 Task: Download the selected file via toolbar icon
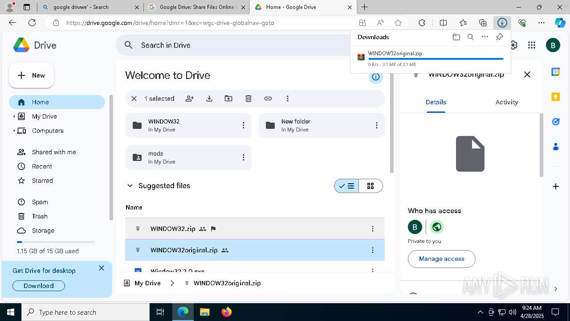click(209, 99)
